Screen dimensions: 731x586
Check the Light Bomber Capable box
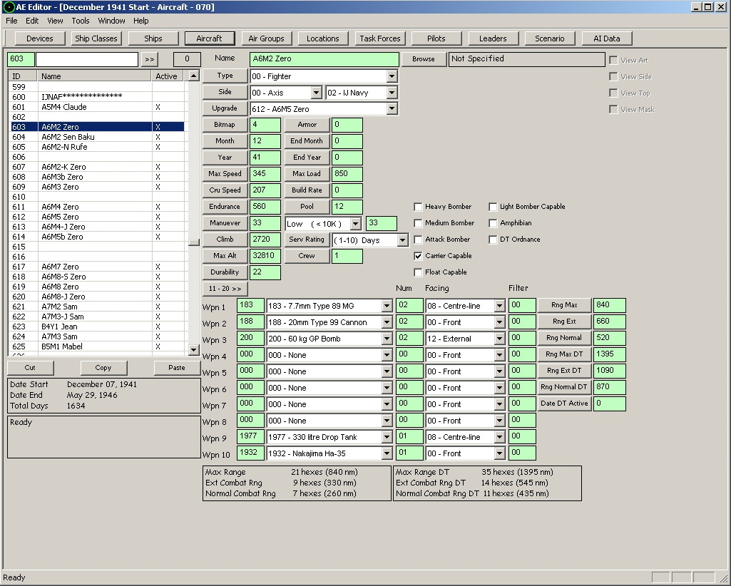pos(493,207)
